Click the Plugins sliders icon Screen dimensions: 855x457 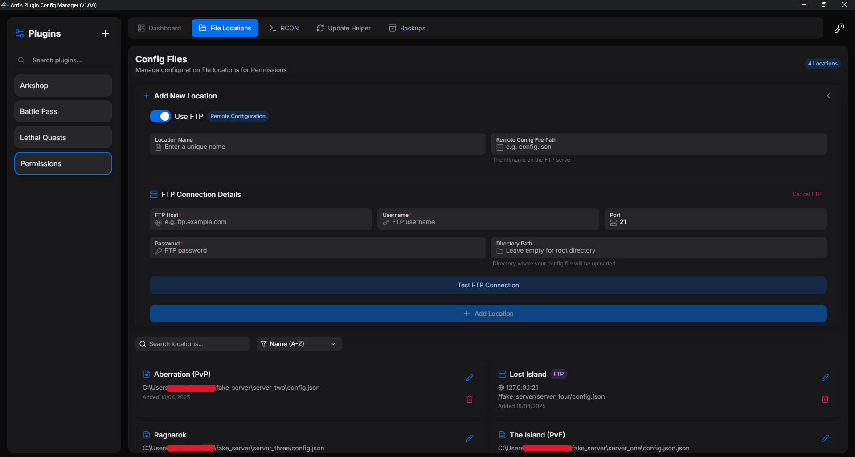click(x=20, y=33)
